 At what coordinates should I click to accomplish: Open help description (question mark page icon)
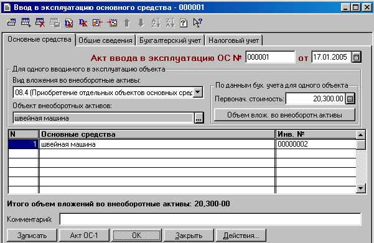tap(184, 23)
